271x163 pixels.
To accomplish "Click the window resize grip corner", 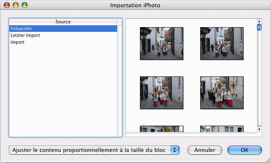I will pos(268,160).
